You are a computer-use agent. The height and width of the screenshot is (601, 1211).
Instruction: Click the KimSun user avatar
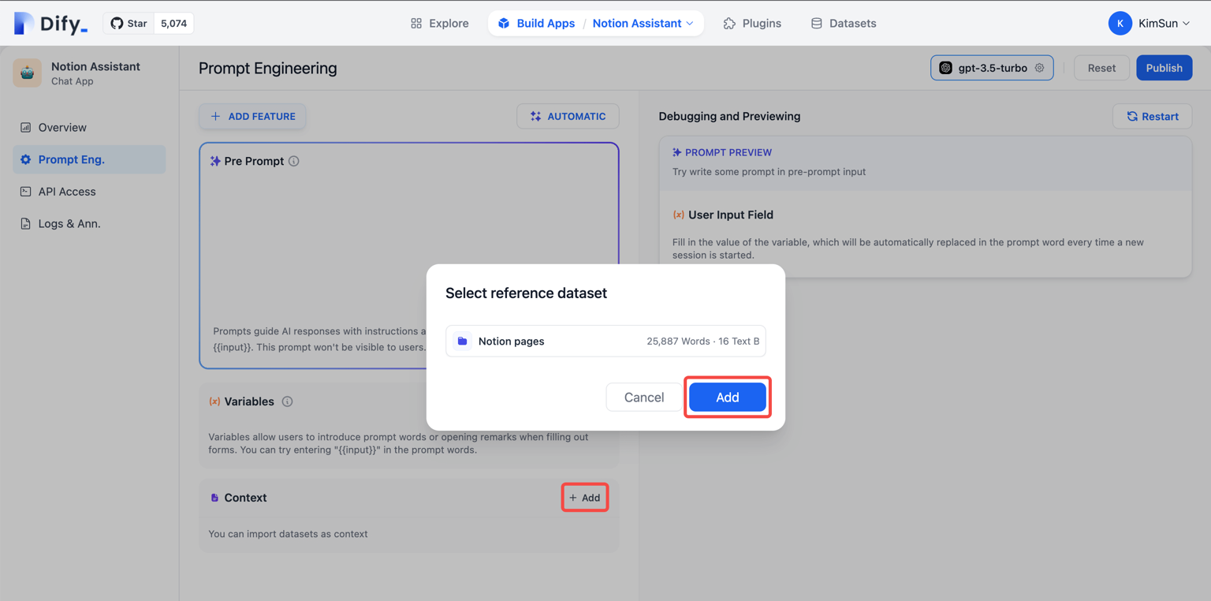point(1120,24)
